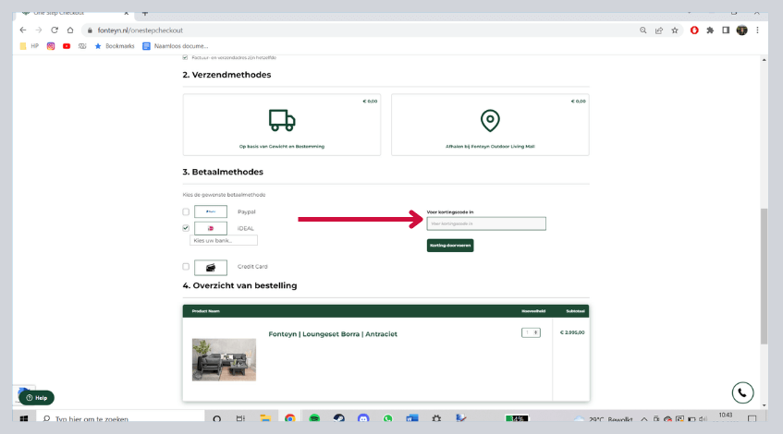
Task: Click the YouTube bookmark icon
Action: coord(67,45)
